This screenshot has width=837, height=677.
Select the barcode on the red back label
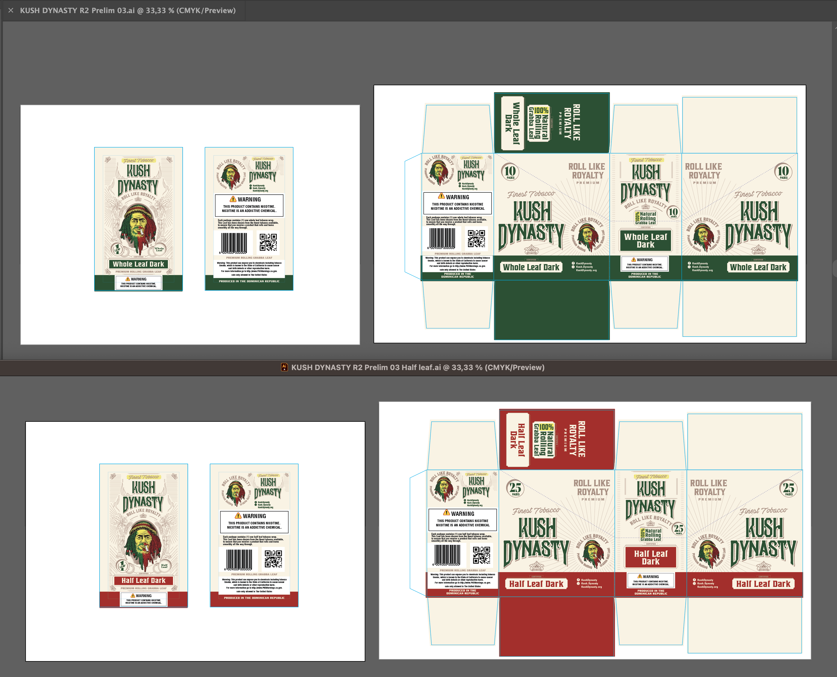point(239,559)
